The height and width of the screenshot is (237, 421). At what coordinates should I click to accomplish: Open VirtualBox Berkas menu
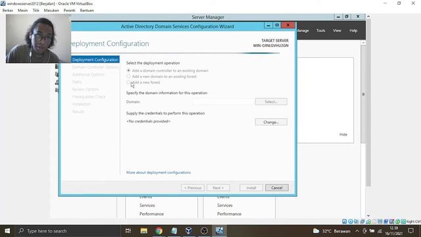(x=8, y=11)
